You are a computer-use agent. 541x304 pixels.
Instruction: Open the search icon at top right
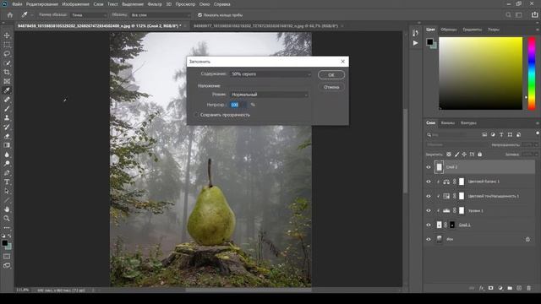(x=508, y=15)
